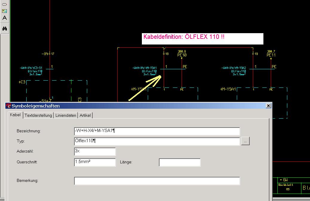
Task: Close the Symboleigenschaften dialog
Action: tap(268, 106)
